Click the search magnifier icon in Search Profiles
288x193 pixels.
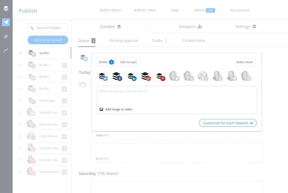pos(32,28)
